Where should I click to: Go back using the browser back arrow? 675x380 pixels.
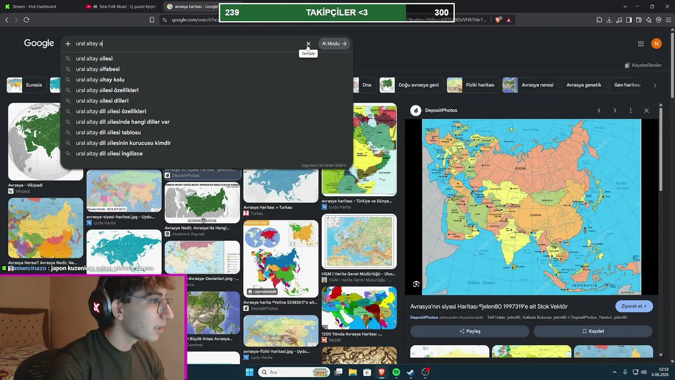click(x=7, y=20)
